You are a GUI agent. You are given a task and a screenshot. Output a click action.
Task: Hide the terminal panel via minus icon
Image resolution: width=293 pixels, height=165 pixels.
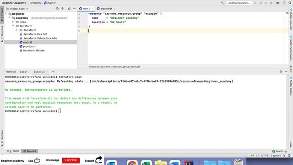[x=286, y=71]
